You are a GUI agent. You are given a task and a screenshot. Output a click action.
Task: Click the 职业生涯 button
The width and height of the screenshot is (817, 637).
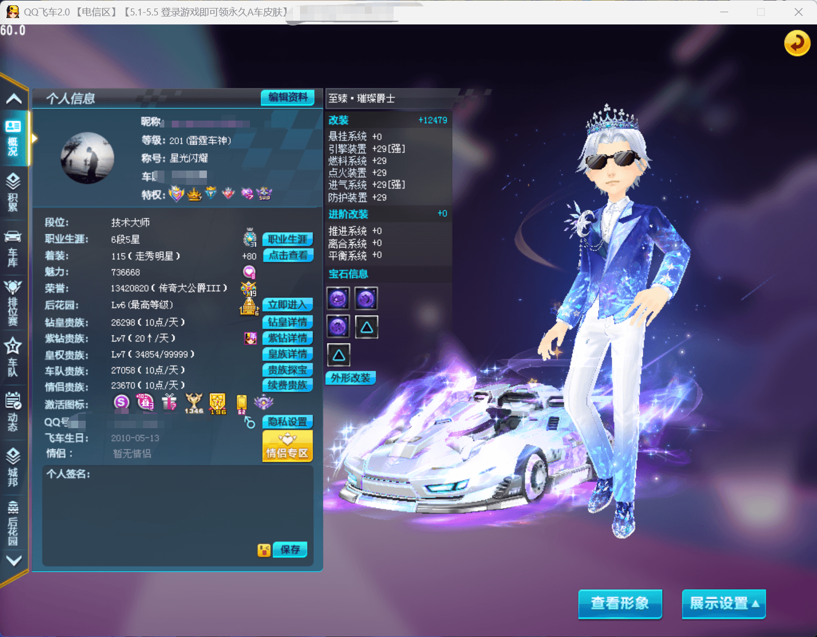288,239
